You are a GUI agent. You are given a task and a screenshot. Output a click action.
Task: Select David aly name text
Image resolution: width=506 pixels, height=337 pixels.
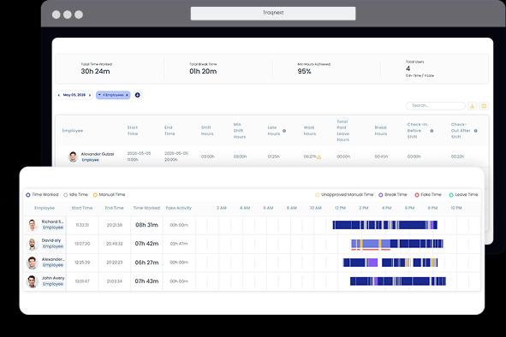click(x=51, y=240)
